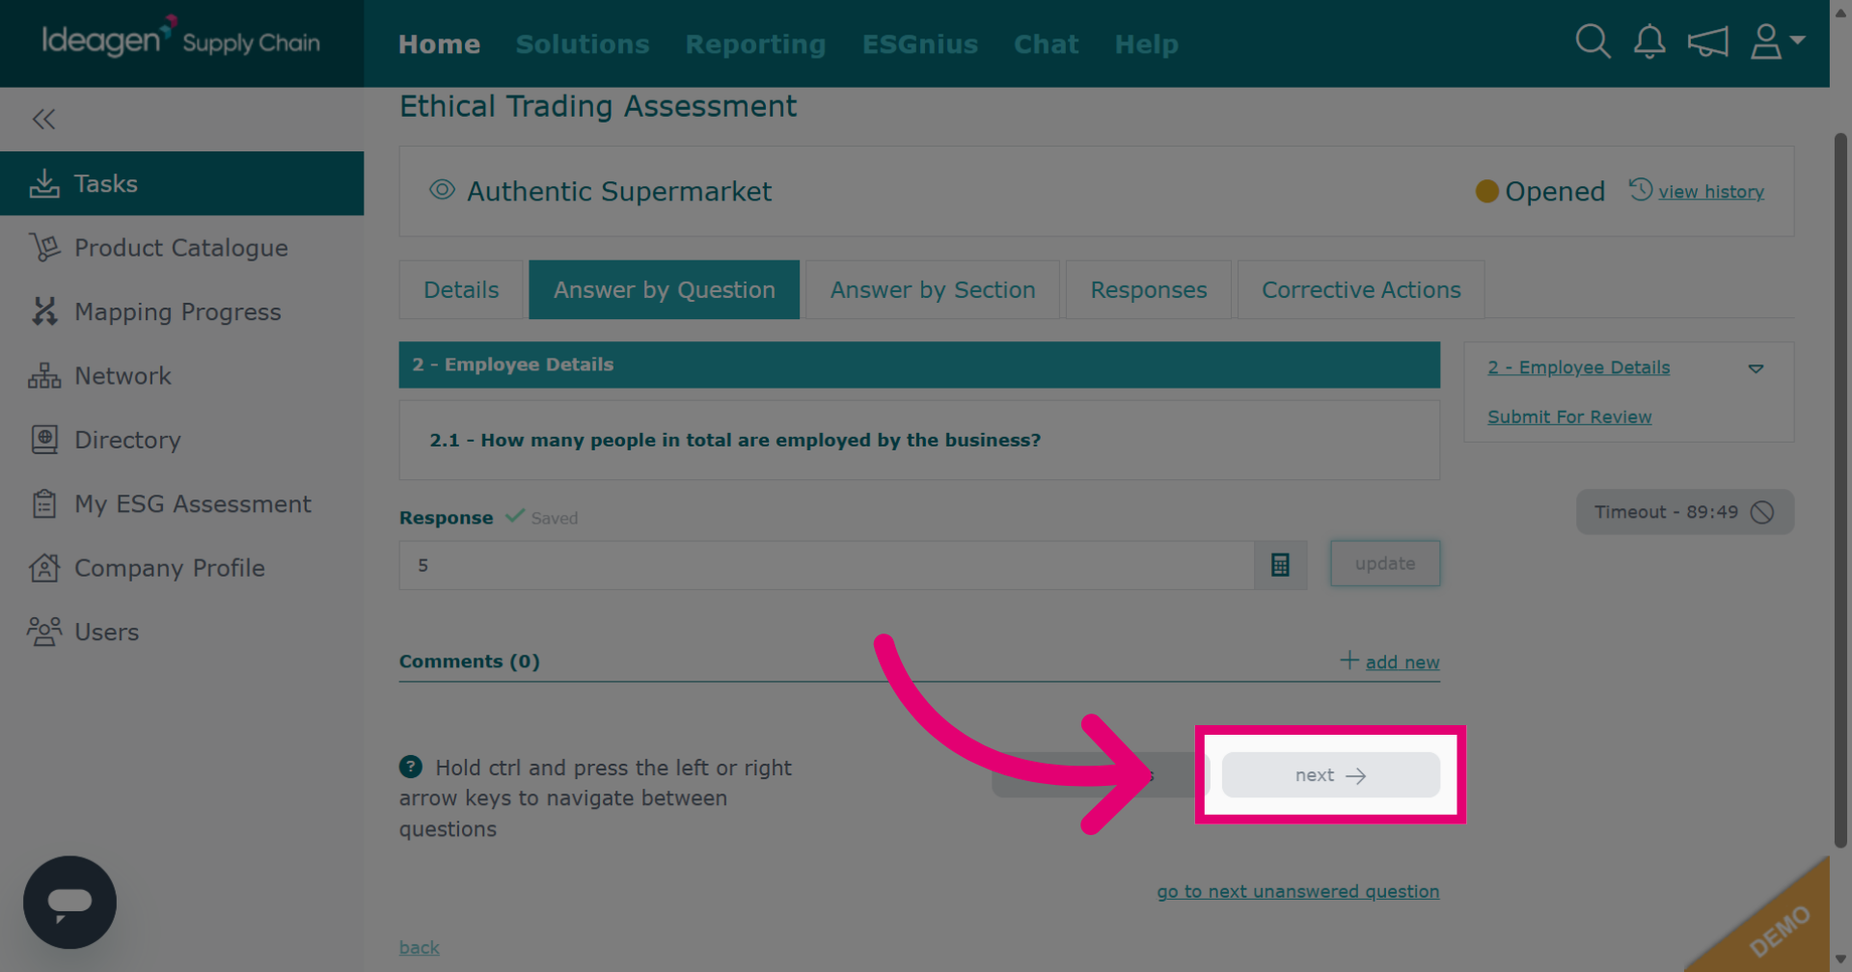
Task: Open the Solutions menu
Action: pyautogui.click(x=583, y=44)
